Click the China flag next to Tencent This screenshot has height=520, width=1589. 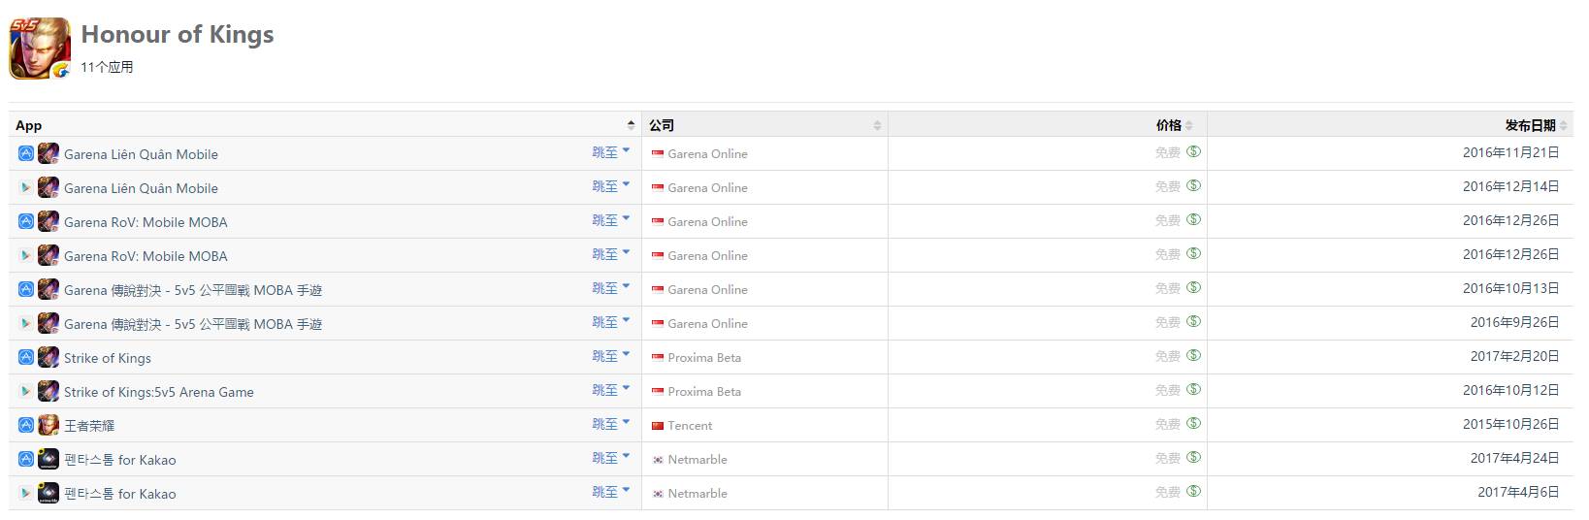(x=658, y=426)
